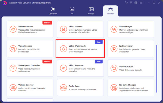Select the Video Cropper title
This screenshot has width=163, height=103.
[25, 46]
